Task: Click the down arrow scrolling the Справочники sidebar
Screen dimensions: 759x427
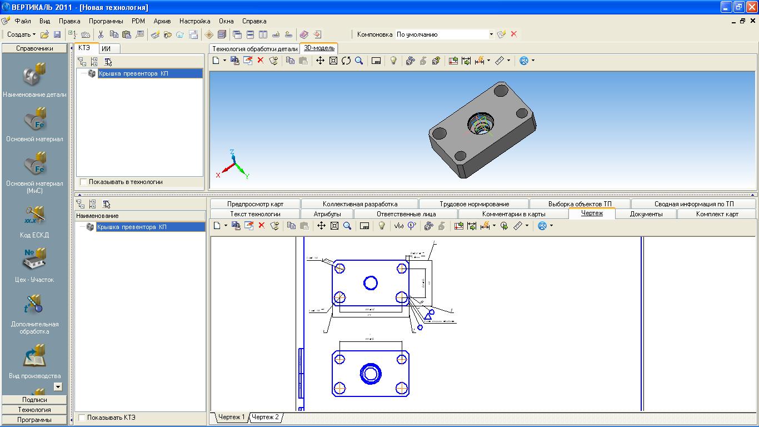Action: coord(58,386)
